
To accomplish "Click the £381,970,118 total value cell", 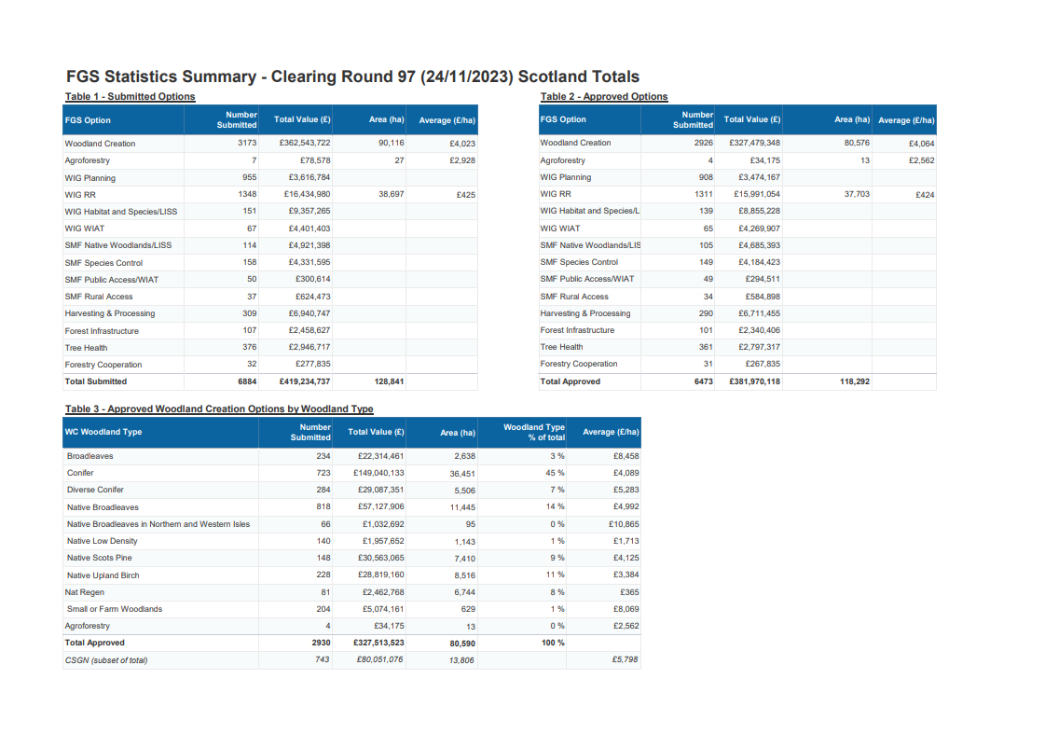I will 754,381.
